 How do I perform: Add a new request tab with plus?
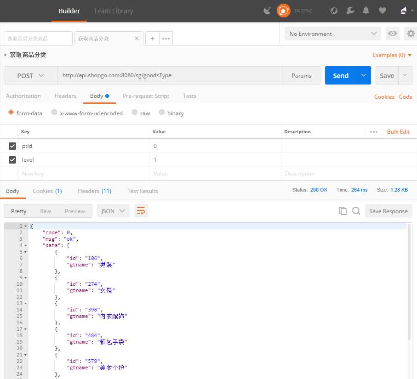[152, 39]
